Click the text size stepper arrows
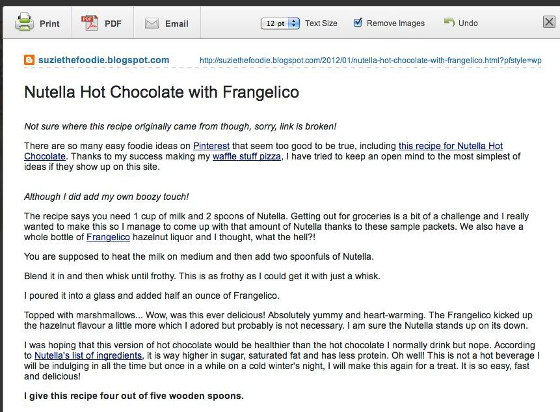Image resolution: width=560 pixels, height=412 pixels. point(293,23)
